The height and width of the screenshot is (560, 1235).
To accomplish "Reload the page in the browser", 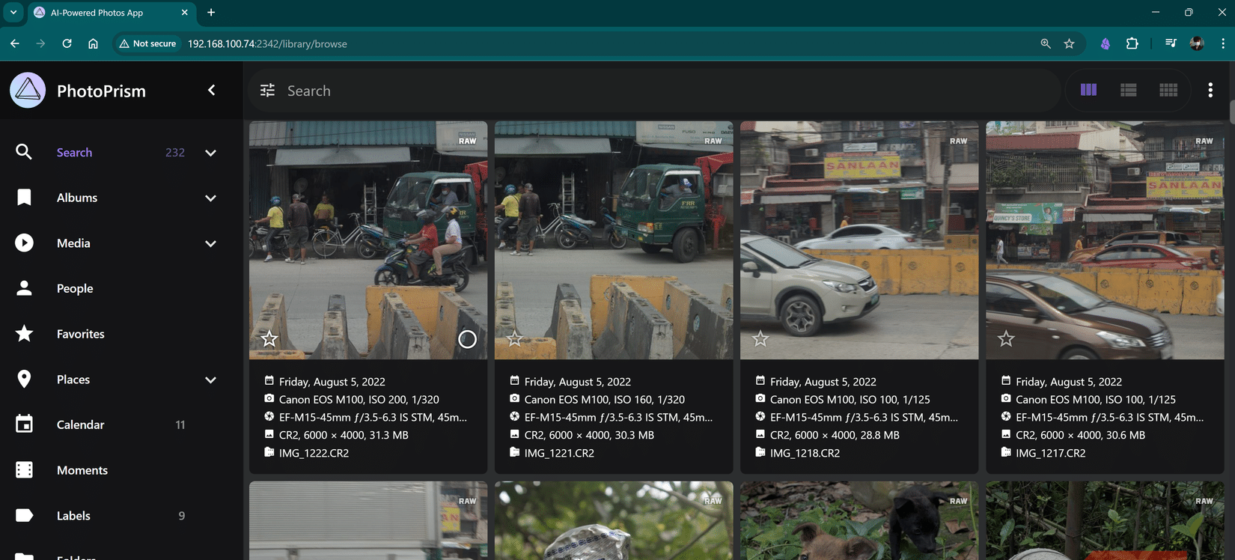I will [x=67, y=43].
